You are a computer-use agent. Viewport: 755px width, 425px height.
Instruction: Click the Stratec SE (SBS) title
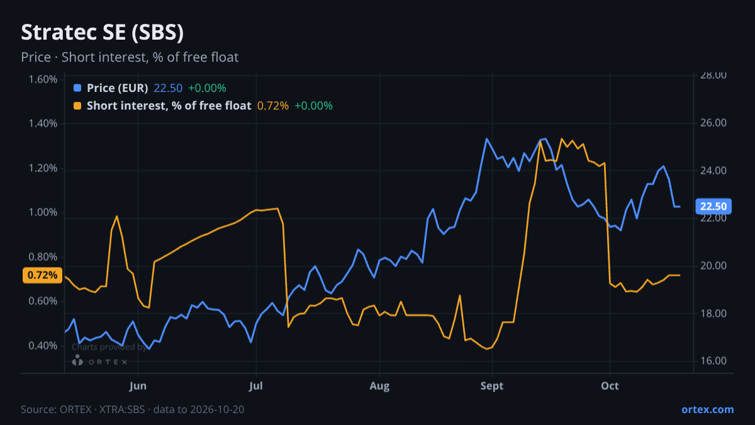(x=102, y=32)
